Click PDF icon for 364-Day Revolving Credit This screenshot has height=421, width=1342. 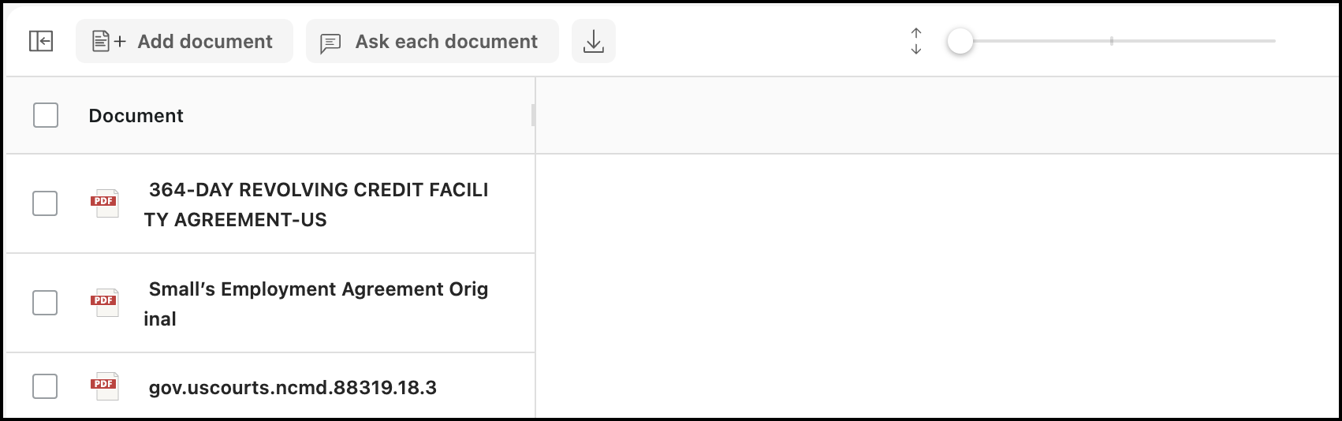[105, 203]
